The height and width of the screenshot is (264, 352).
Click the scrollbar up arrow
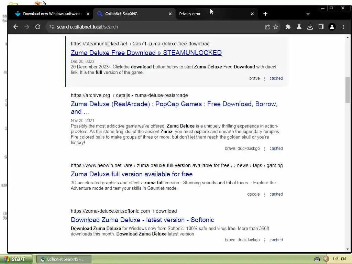pyautogui.click(x=348, y=37)
